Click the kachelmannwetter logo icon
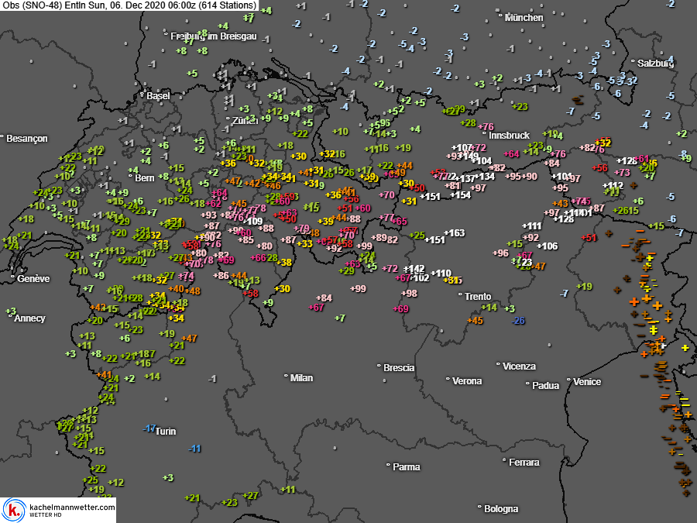697x523 pixels. (x=14, y=510)
